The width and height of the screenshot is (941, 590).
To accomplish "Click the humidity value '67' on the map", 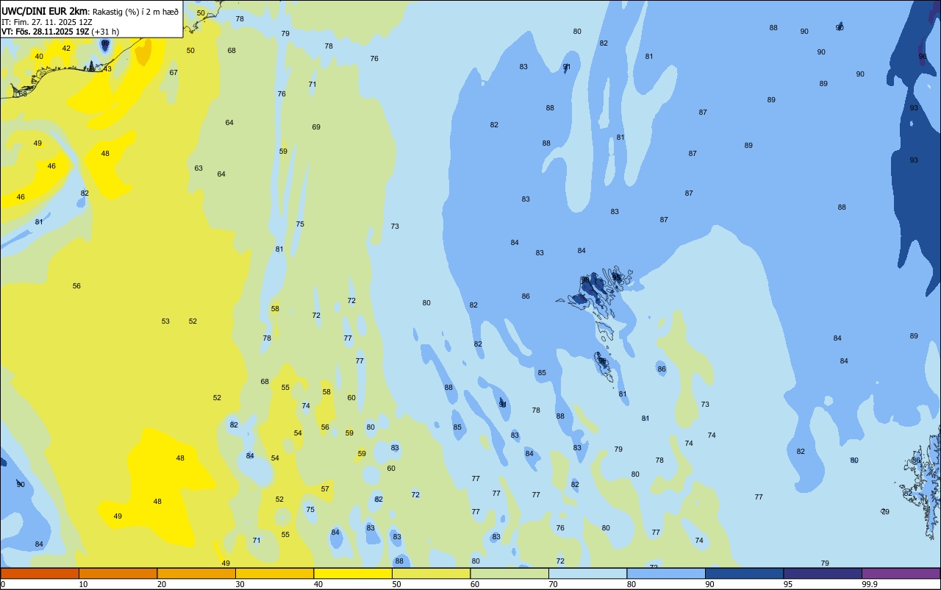I will tap(173, 72).
